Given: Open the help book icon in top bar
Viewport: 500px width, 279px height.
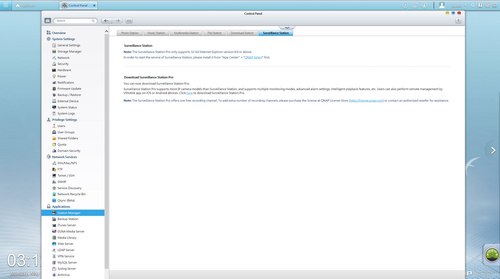Looking at the screenshot, I should pyautogui.click(x=480, y=5).
